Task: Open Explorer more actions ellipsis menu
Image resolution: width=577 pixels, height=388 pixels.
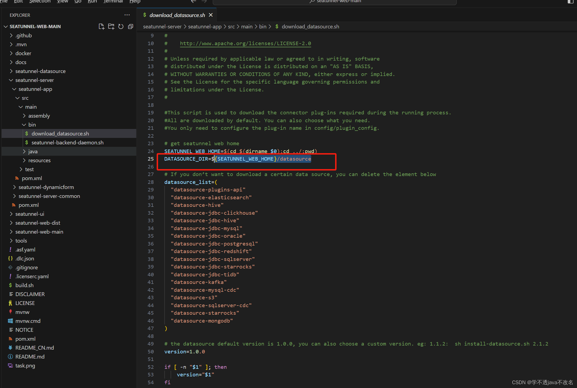Action: tap(127, 15)
